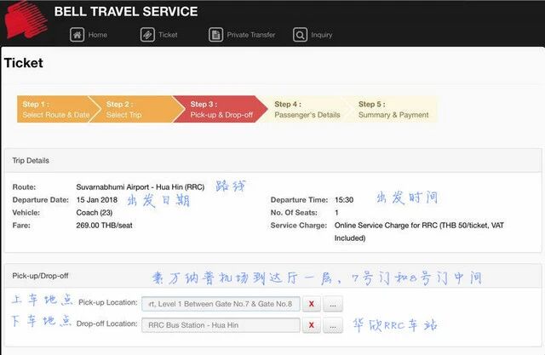Click the Bell Travel Service red logo
The height and width of the screenshot is (355, 545).
coord(26,20)
